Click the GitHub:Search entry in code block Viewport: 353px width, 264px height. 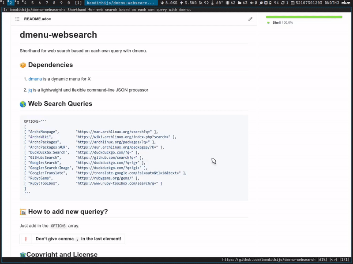coord(45,158)
